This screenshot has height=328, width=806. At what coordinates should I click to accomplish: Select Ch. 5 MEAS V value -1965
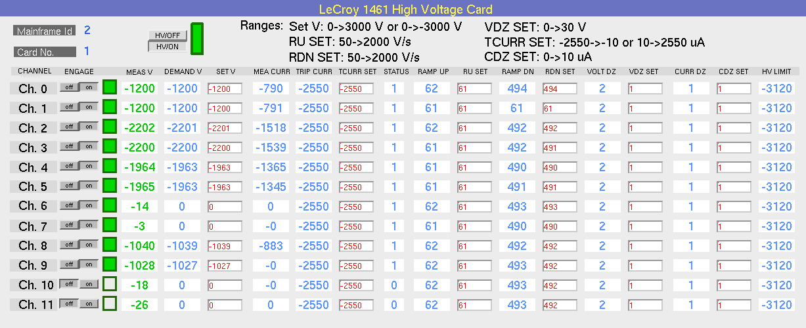[140, 187]
